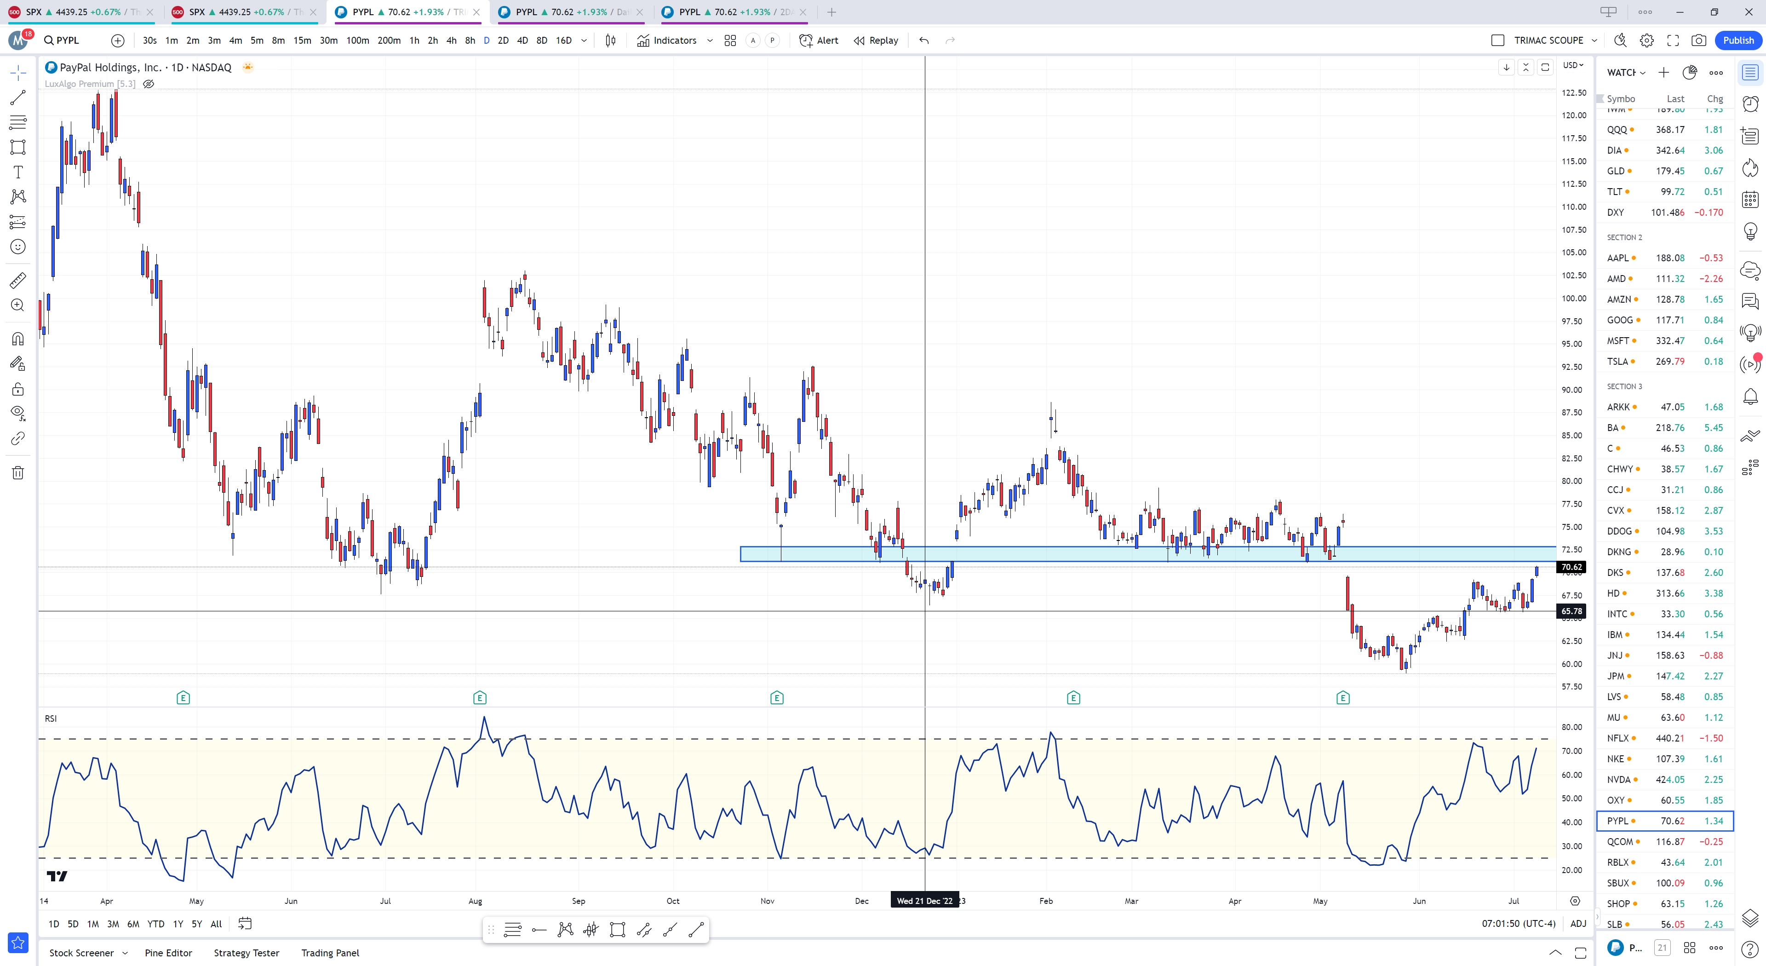Open the patterns drawing tool
The width and height of the screenshot is (1766, 966).
pos(18,197)
